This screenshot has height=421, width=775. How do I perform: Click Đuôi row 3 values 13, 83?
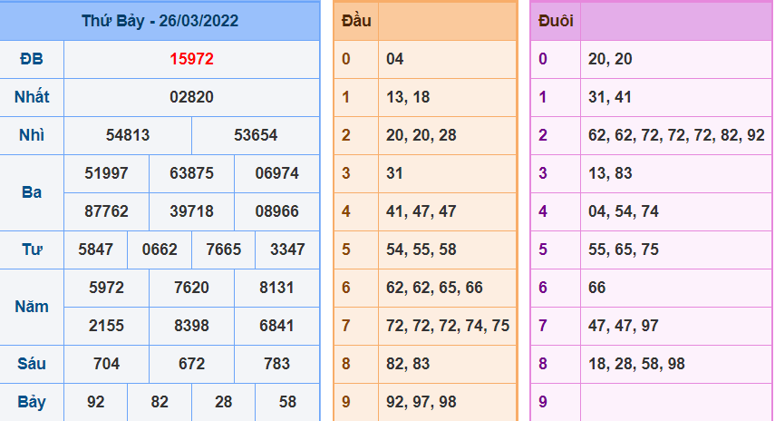click(610, 173)
